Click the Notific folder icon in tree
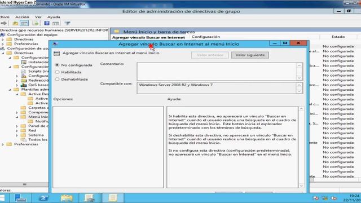The width and height of the screenshot is (361, 203). (x=30, y=121)
